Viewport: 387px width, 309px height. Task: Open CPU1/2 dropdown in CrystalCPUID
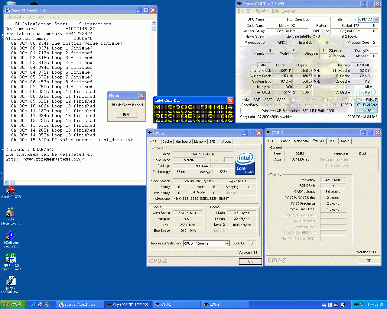point(376,20)
